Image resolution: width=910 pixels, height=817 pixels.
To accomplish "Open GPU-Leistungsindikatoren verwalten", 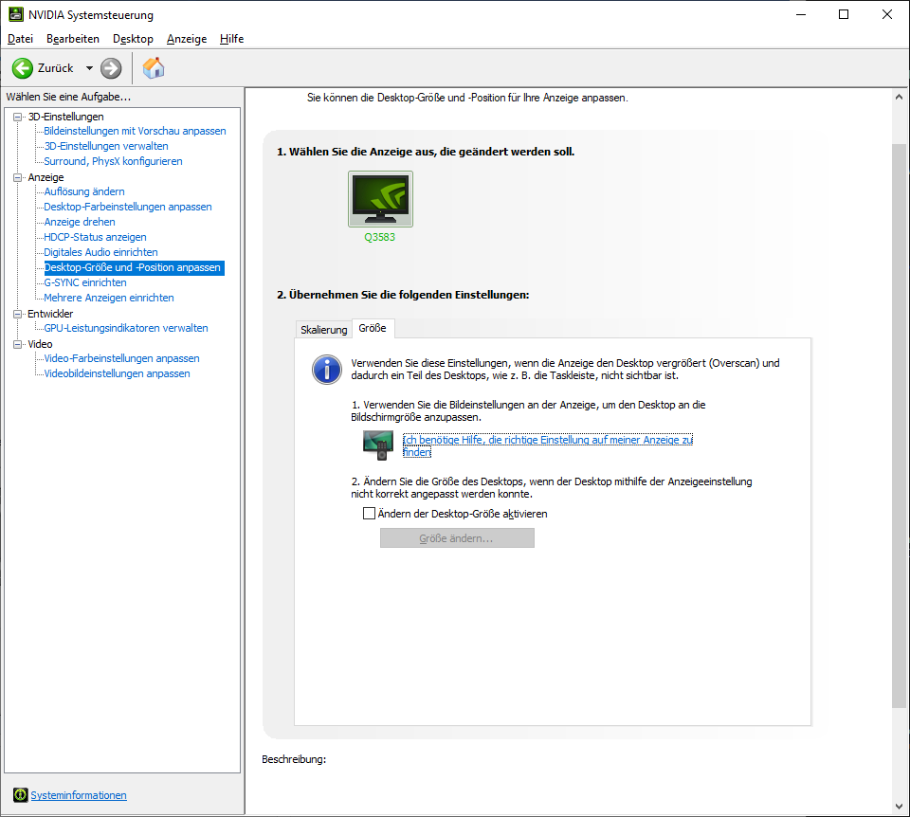I will click(126, 328).
